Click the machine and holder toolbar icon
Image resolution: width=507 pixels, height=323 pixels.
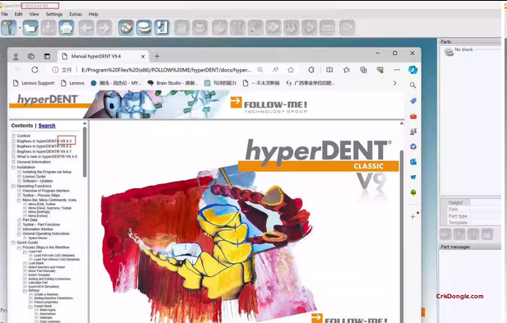pyautogui.click(x=162, y=27)
